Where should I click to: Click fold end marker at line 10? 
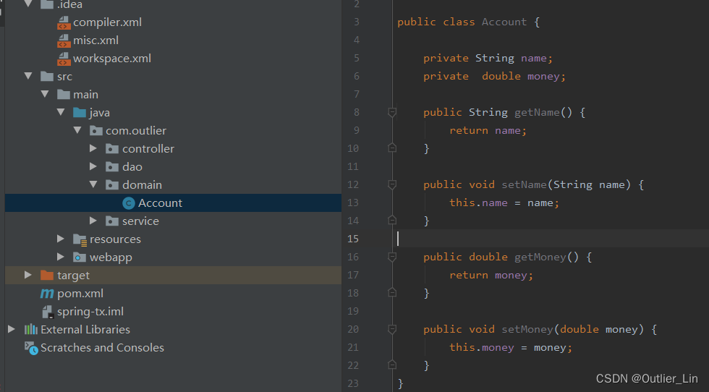coord(392,148)
